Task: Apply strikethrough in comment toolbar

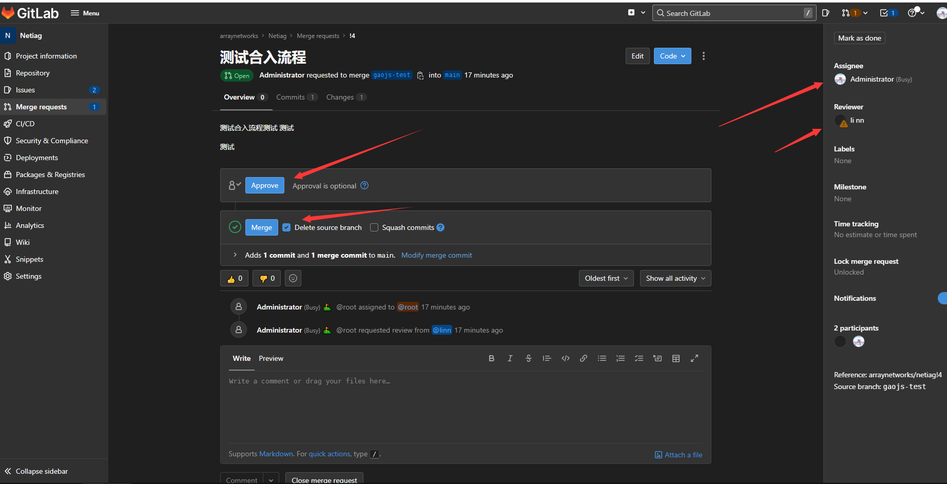Action: [x=528, y=358]
